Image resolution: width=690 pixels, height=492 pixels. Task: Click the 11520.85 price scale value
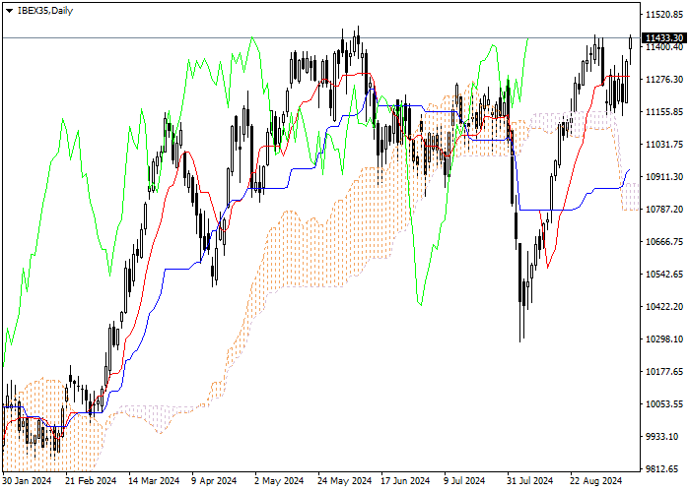(664, 15)
